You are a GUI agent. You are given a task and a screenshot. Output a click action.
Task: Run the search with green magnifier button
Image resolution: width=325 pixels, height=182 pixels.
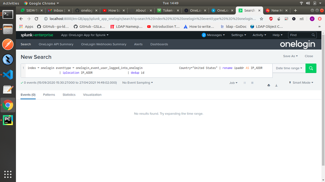311,68
